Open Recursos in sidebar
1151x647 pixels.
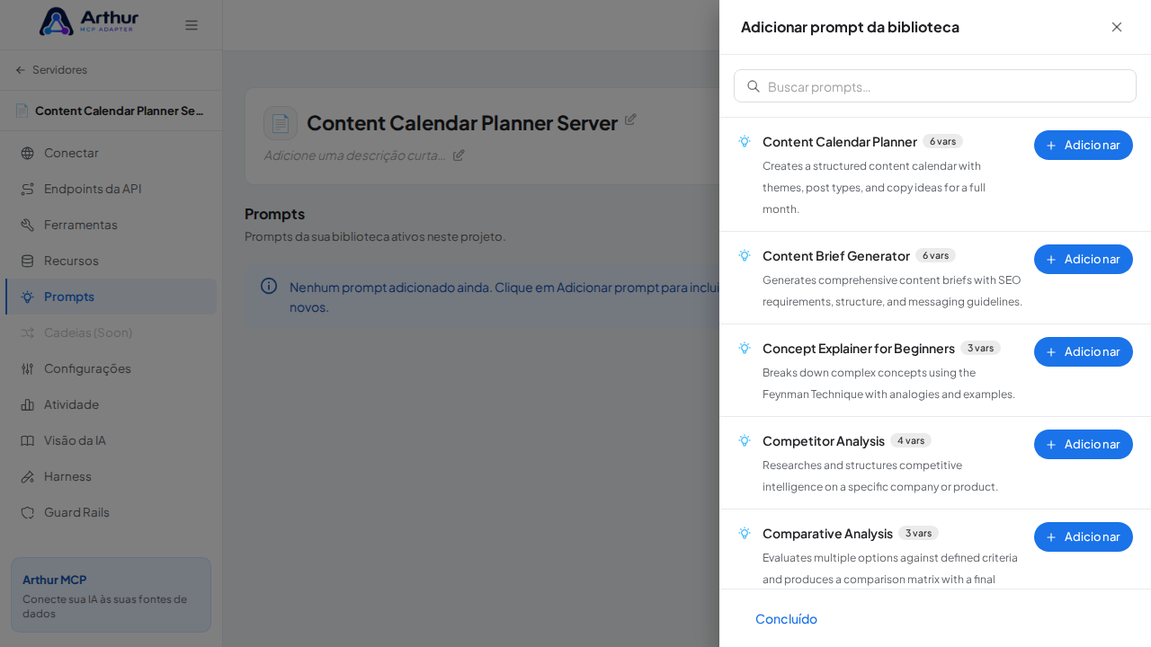click(111, 261)
